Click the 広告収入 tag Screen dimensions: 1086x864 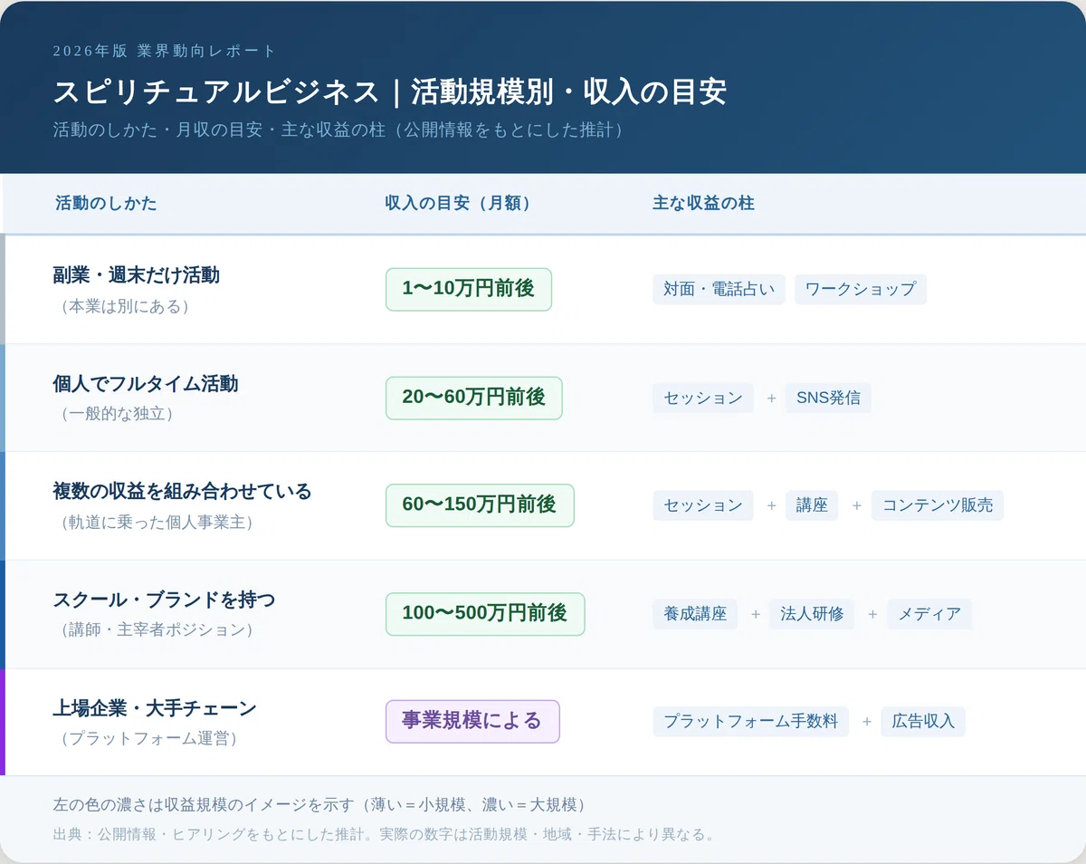pos(923,722)
